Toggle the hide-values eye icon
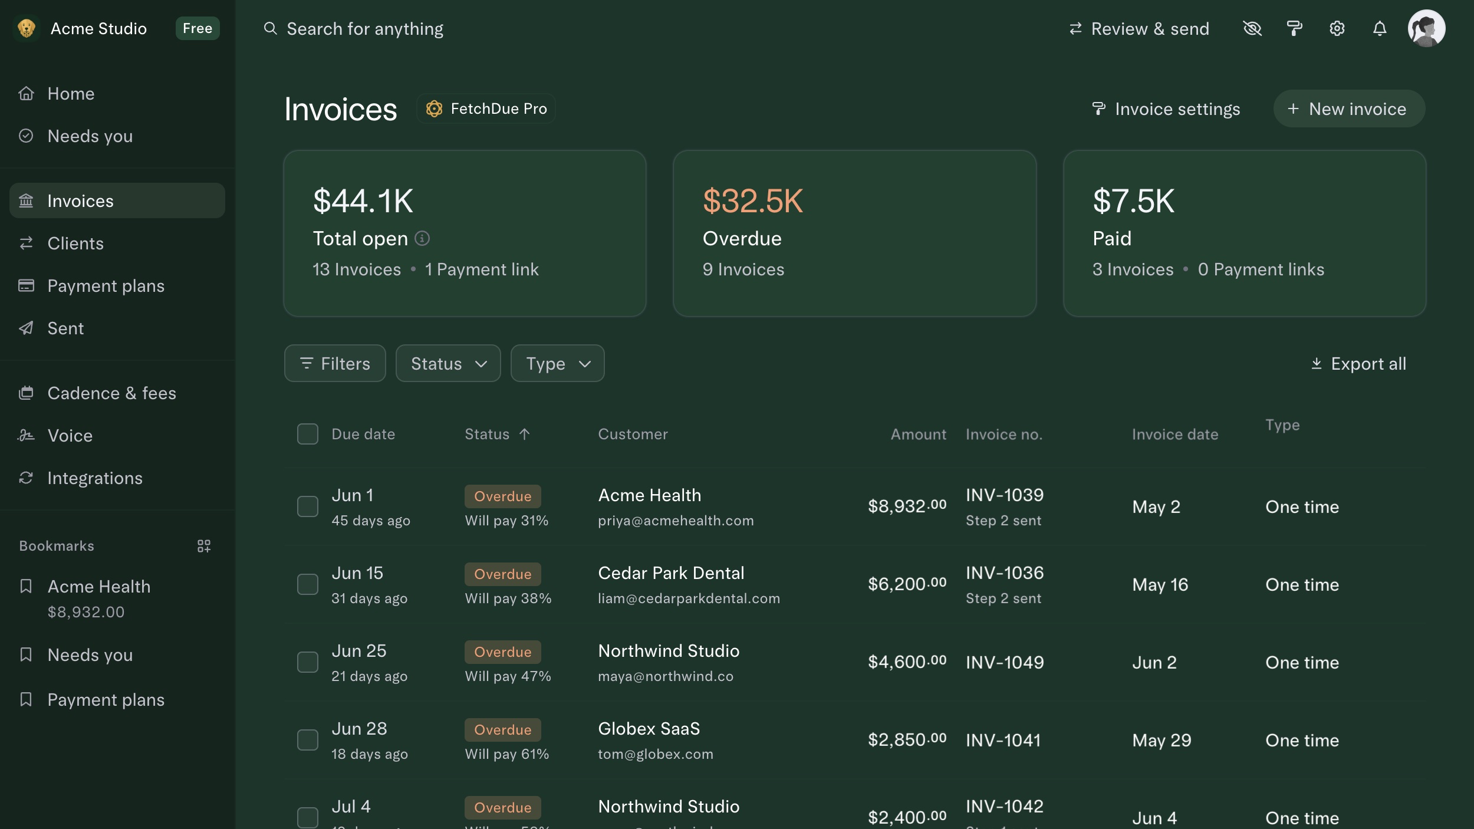 (1252, 28)
